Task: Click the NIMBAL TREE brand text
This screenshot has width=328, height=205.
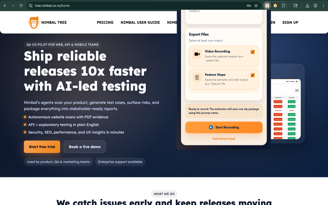Action: coord(54,23)
